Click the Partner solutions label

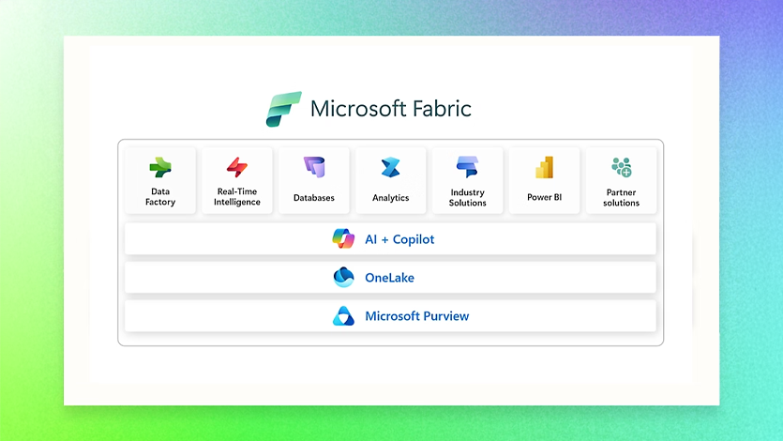point(621,198)
